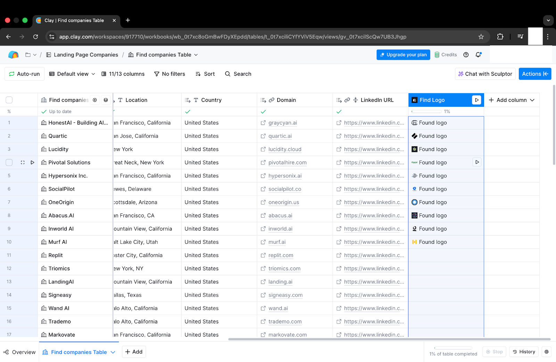Click the table completed progress bar

453,348
